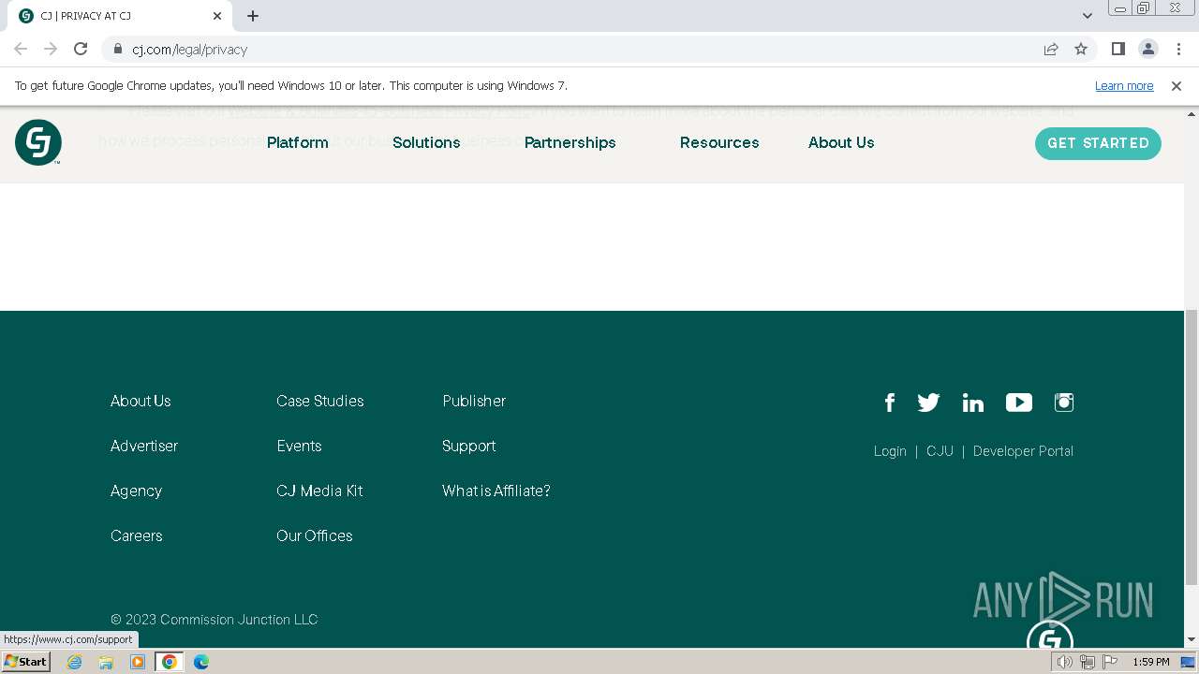1199x674 pixels.
Task: Open Support footer link
Action: (469, 446)
